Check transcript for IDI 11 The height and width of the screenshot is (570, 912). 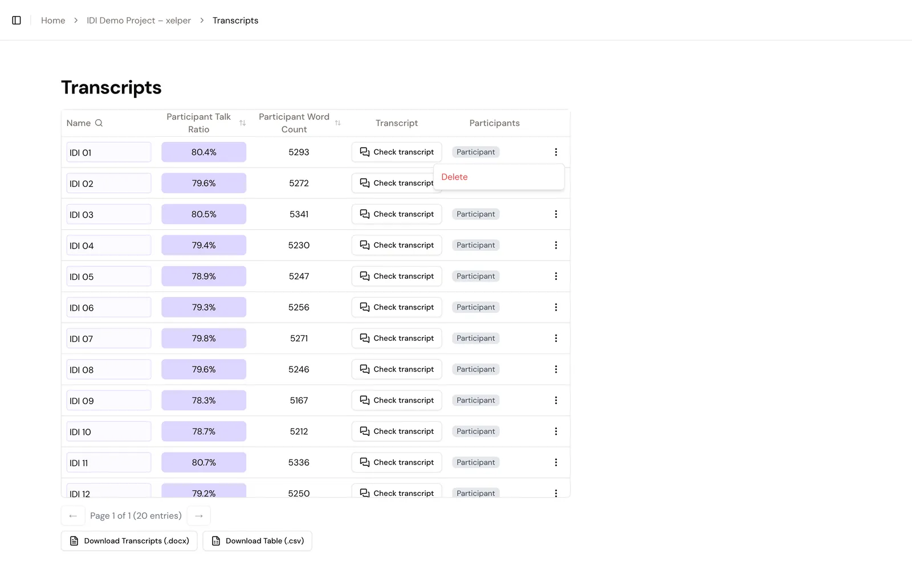(397, 463)
